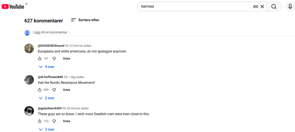The width and height of the screenshot is (295, 132).
Task: Like the comment by @dr.hoffmann889
Action: pos(40,90)
